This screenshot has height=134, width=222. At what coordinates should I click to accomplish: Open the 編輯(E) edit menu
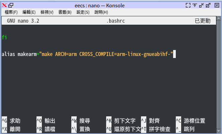(29, 12)
